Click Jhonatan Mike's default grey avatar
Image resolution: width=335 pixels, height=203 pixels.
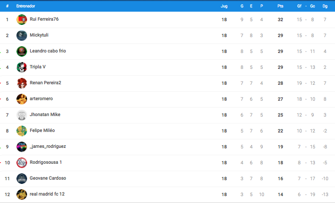pos(22,115)
